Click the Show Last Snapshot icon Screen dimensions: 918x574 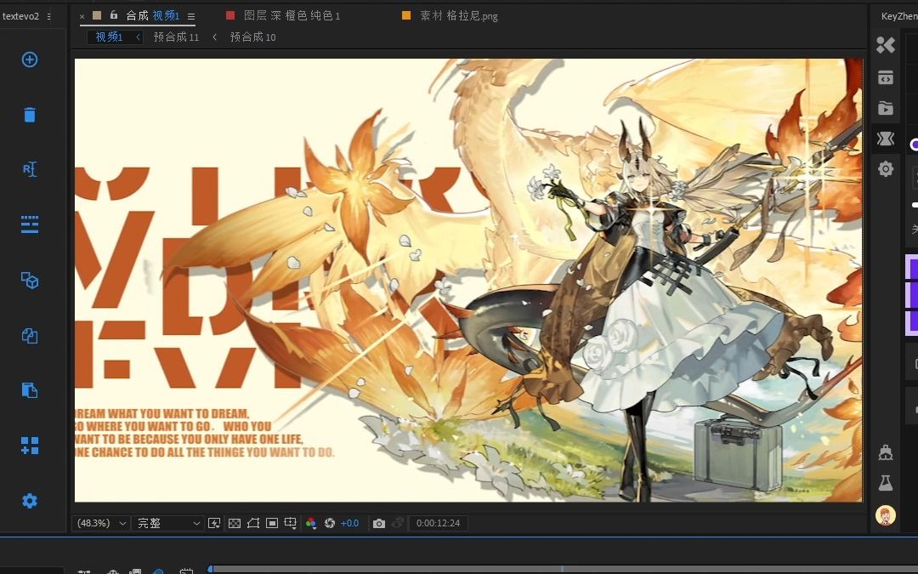[x=398, y=523]
